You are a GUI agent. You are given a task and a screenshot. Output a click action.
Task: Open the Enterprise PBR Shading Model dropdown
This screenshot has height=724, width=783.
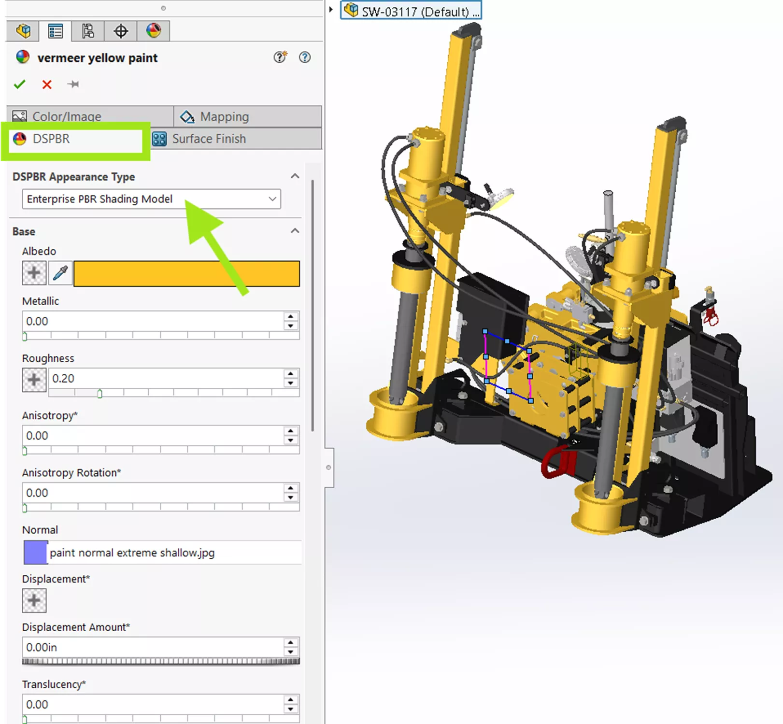[272, 199]
